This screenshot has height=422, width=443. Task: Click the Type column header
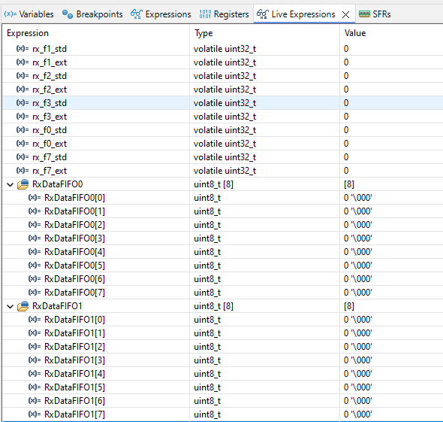coord(203,33)
